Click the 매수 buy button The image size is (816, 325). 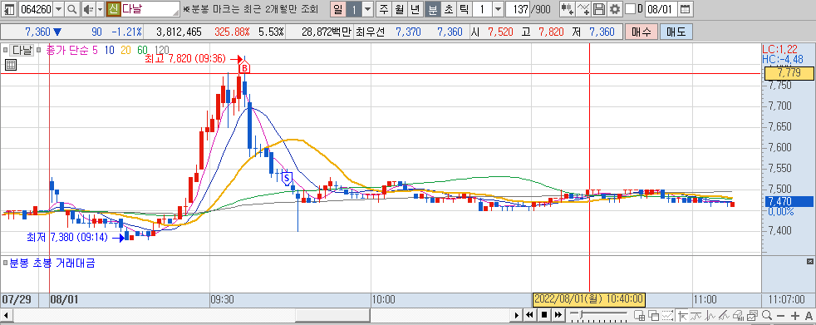click(641, 32)
